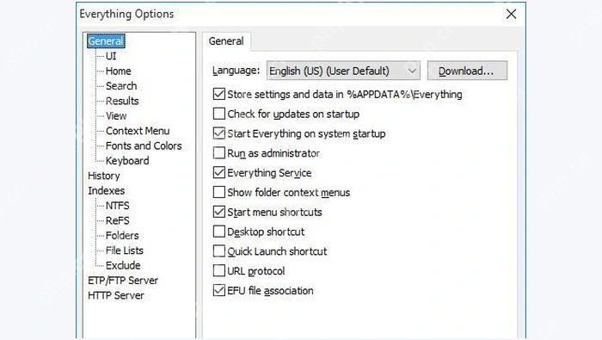Image resolution: width=602 pixels, height=340 pixels.
Task: Toggle Everything Service checkbox
Action: click(218, 172)
